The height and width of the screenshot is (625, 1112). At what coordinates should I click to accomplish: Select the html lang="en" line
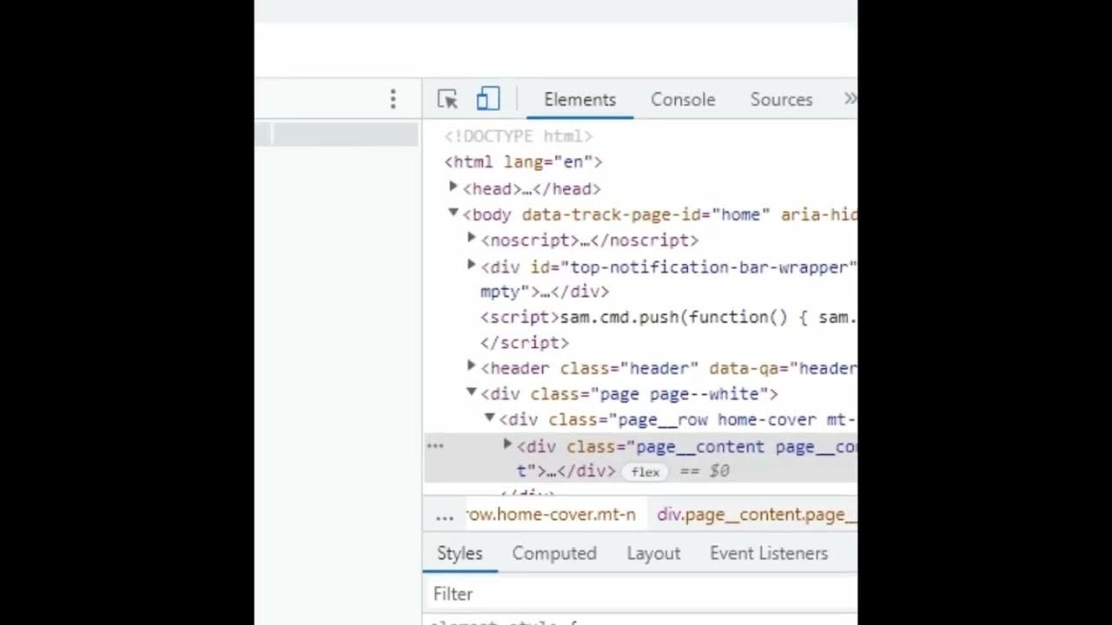523,162
